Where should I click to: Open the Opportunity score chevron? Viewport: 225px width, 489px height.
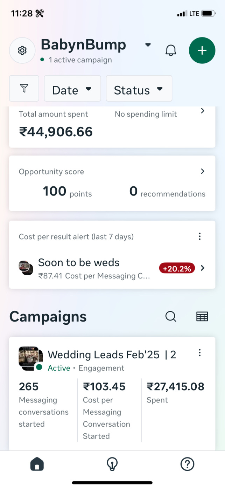pos(202,171)
